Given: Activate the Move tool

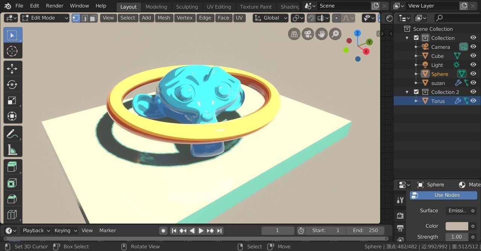Looking at the screenshot, I should click(x=13, y=69).
